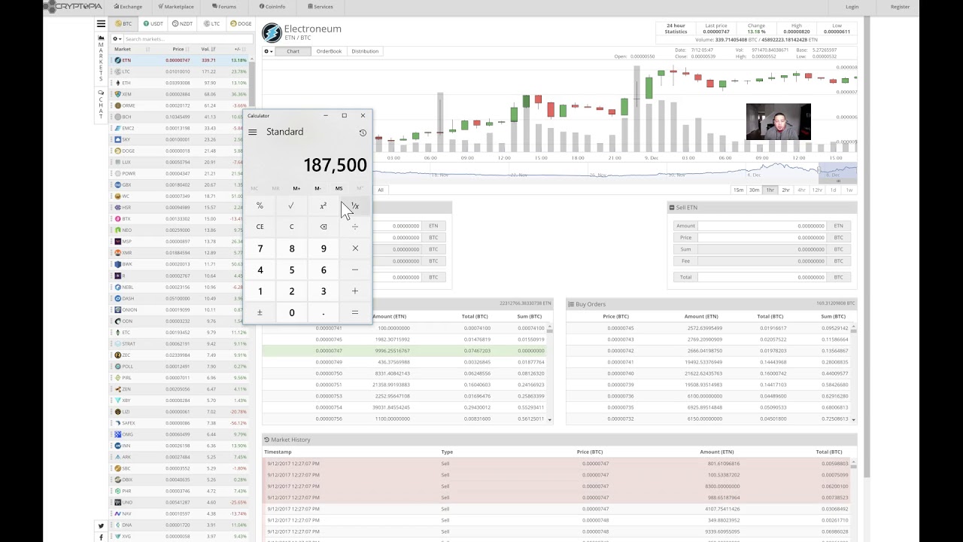This screenshot has width=963, height=542.
Task: Open the Exchange top menu
Action: point(128,7)
